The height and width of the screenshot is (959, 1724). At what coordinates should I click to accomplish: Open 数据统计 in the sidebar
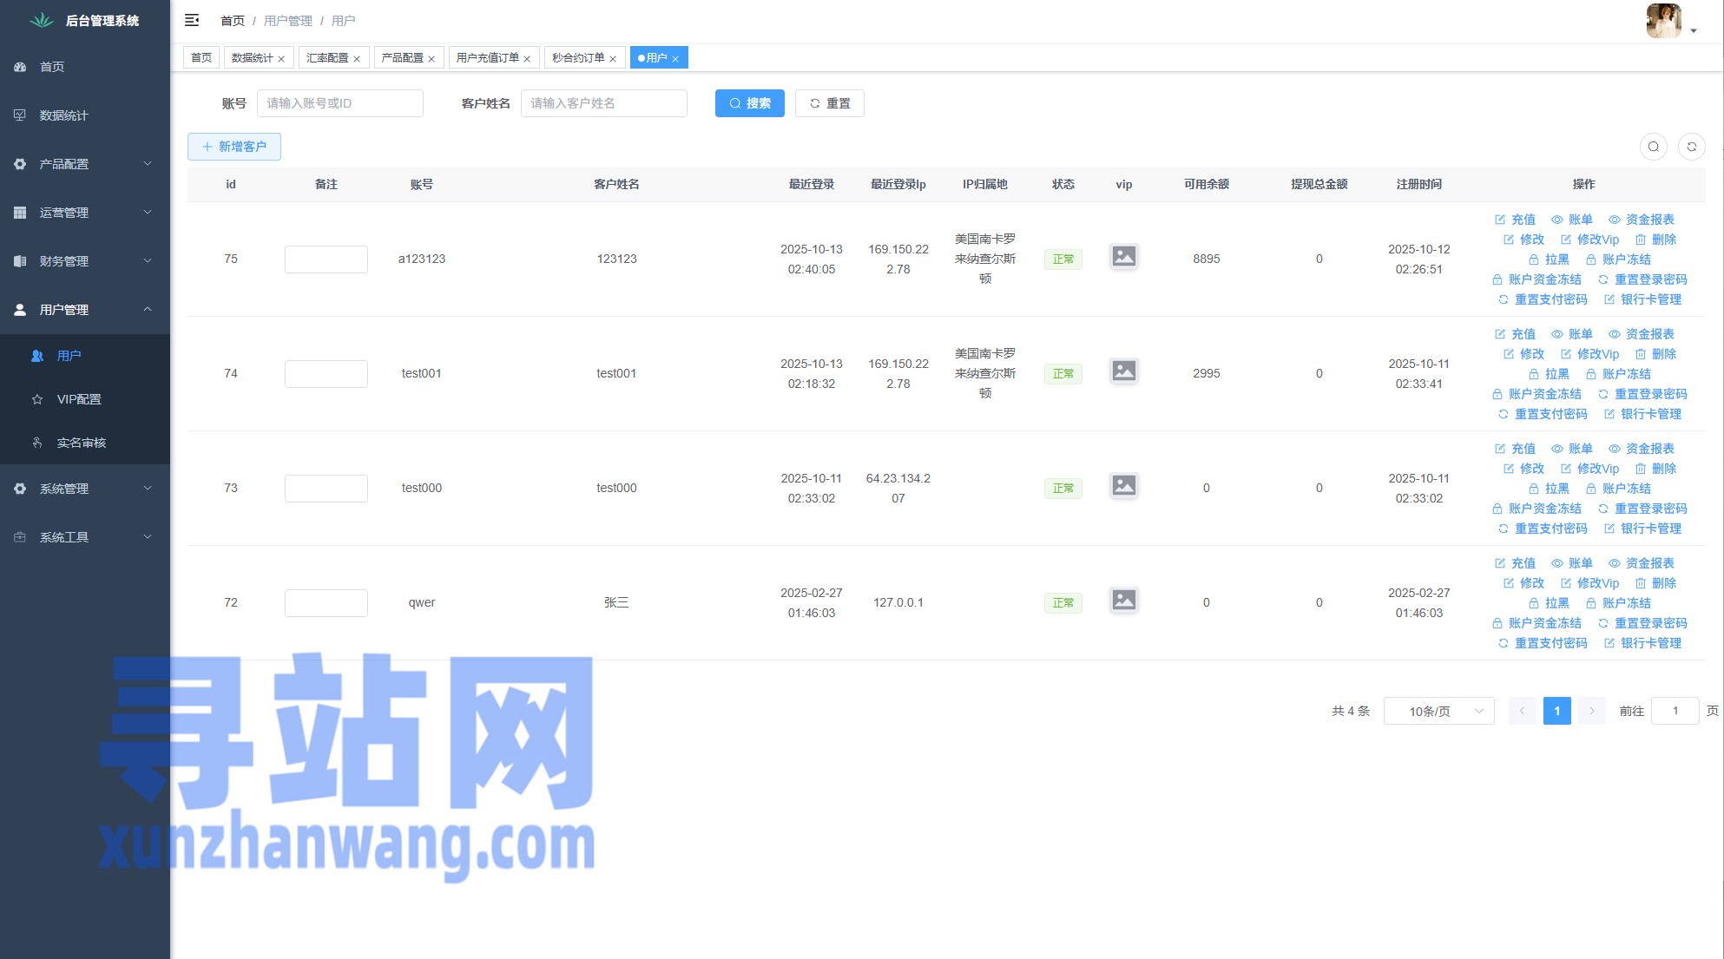pos(63,115)
